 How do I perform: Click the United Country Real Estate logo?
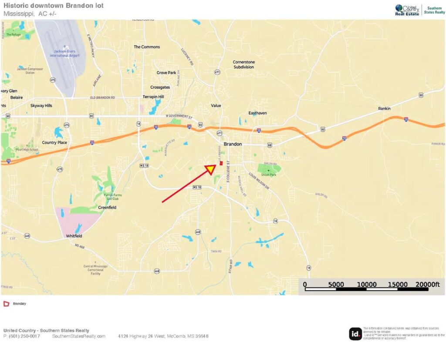[407, 10]
